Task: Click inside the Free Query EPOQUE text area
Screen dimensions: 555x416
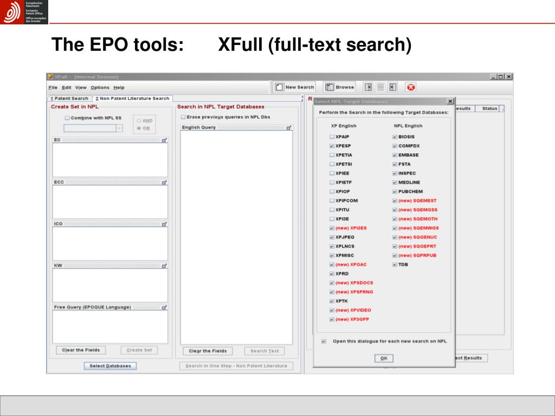Action: pyautogui.click(x=110, y=327)
